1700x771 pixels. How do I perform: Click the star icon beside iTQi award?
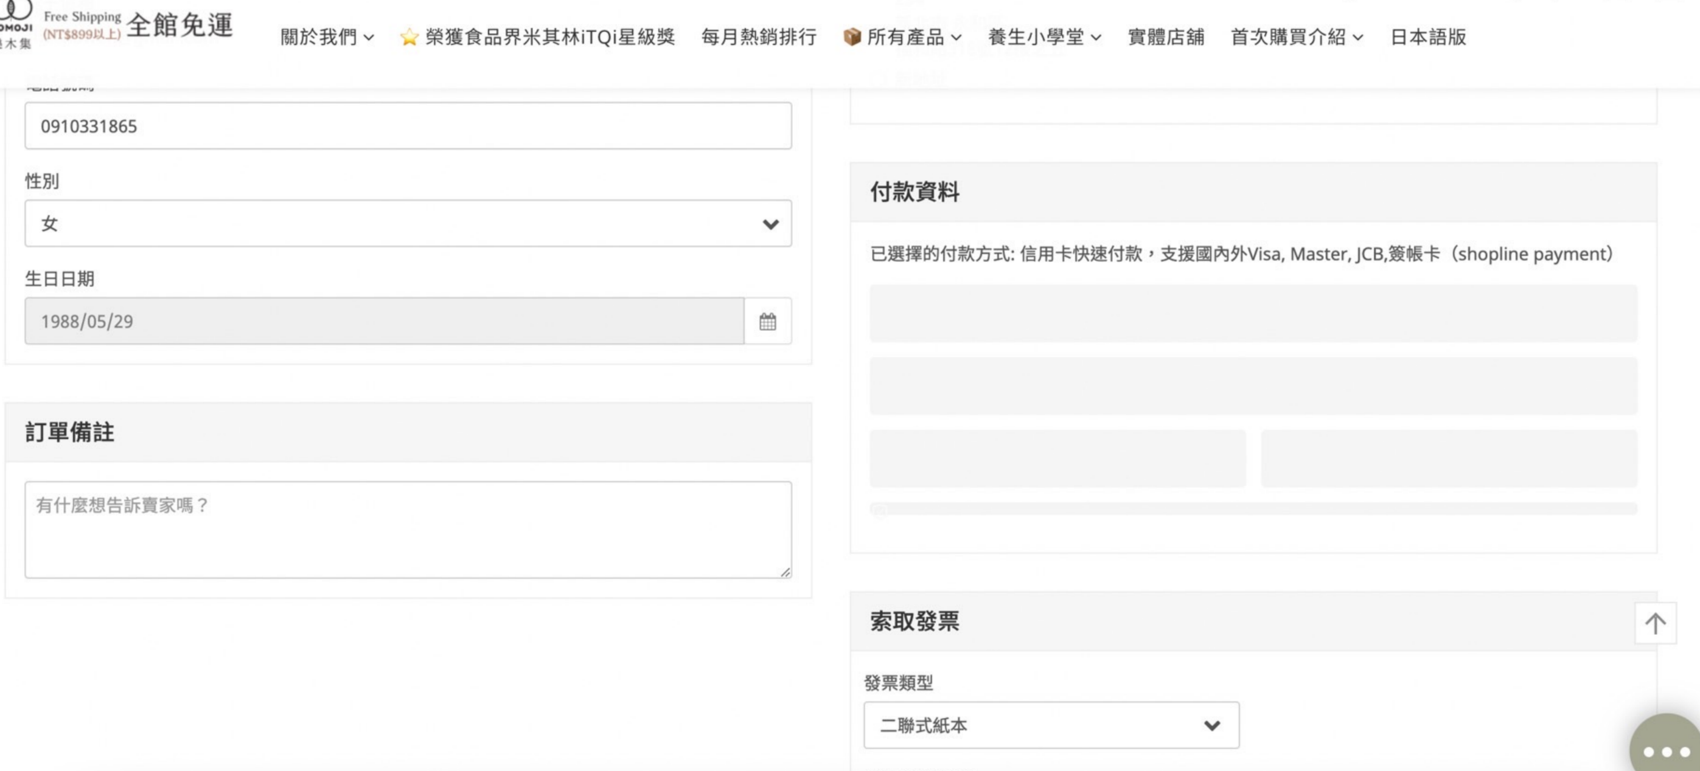click(x=409, y=37)
